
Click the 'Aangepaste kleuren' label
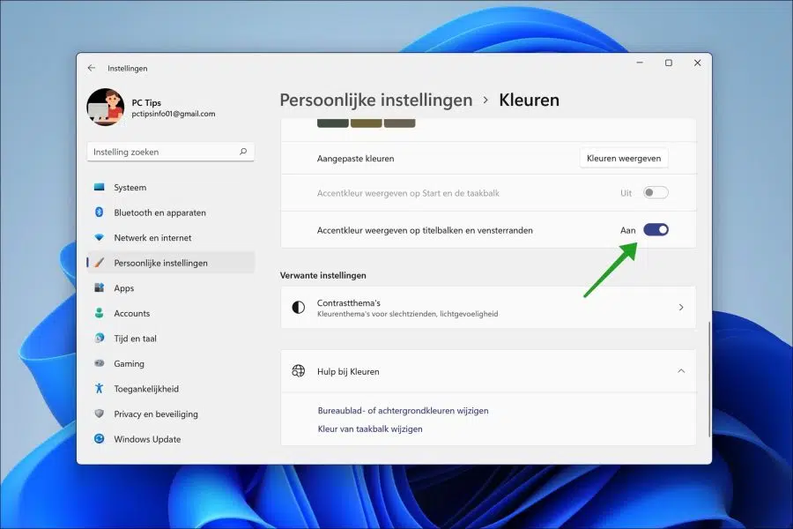356,159
